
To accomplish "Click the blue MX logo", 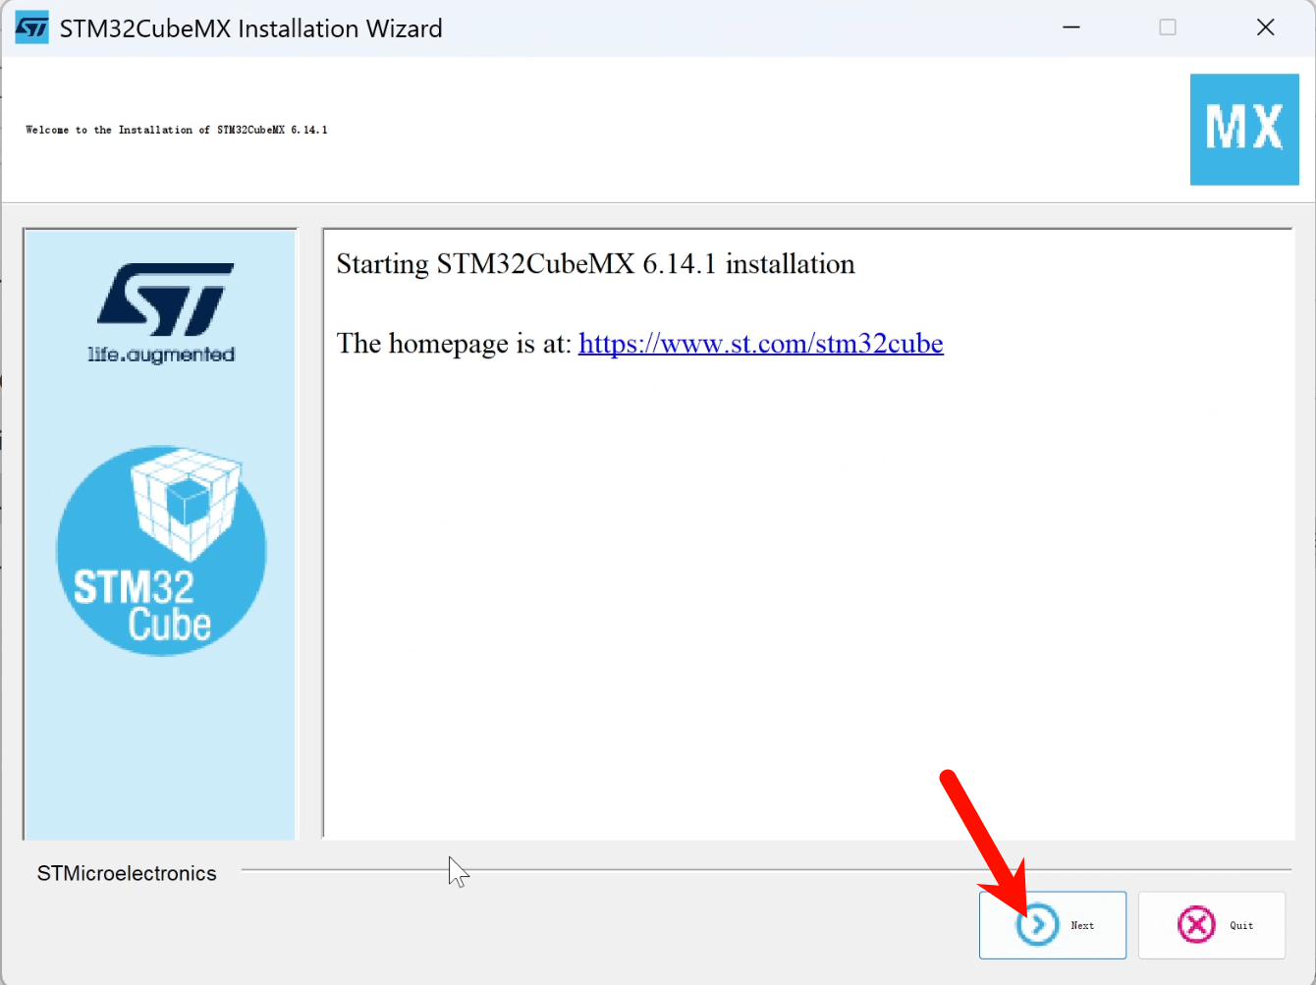I will click(x=1243, y=129).
